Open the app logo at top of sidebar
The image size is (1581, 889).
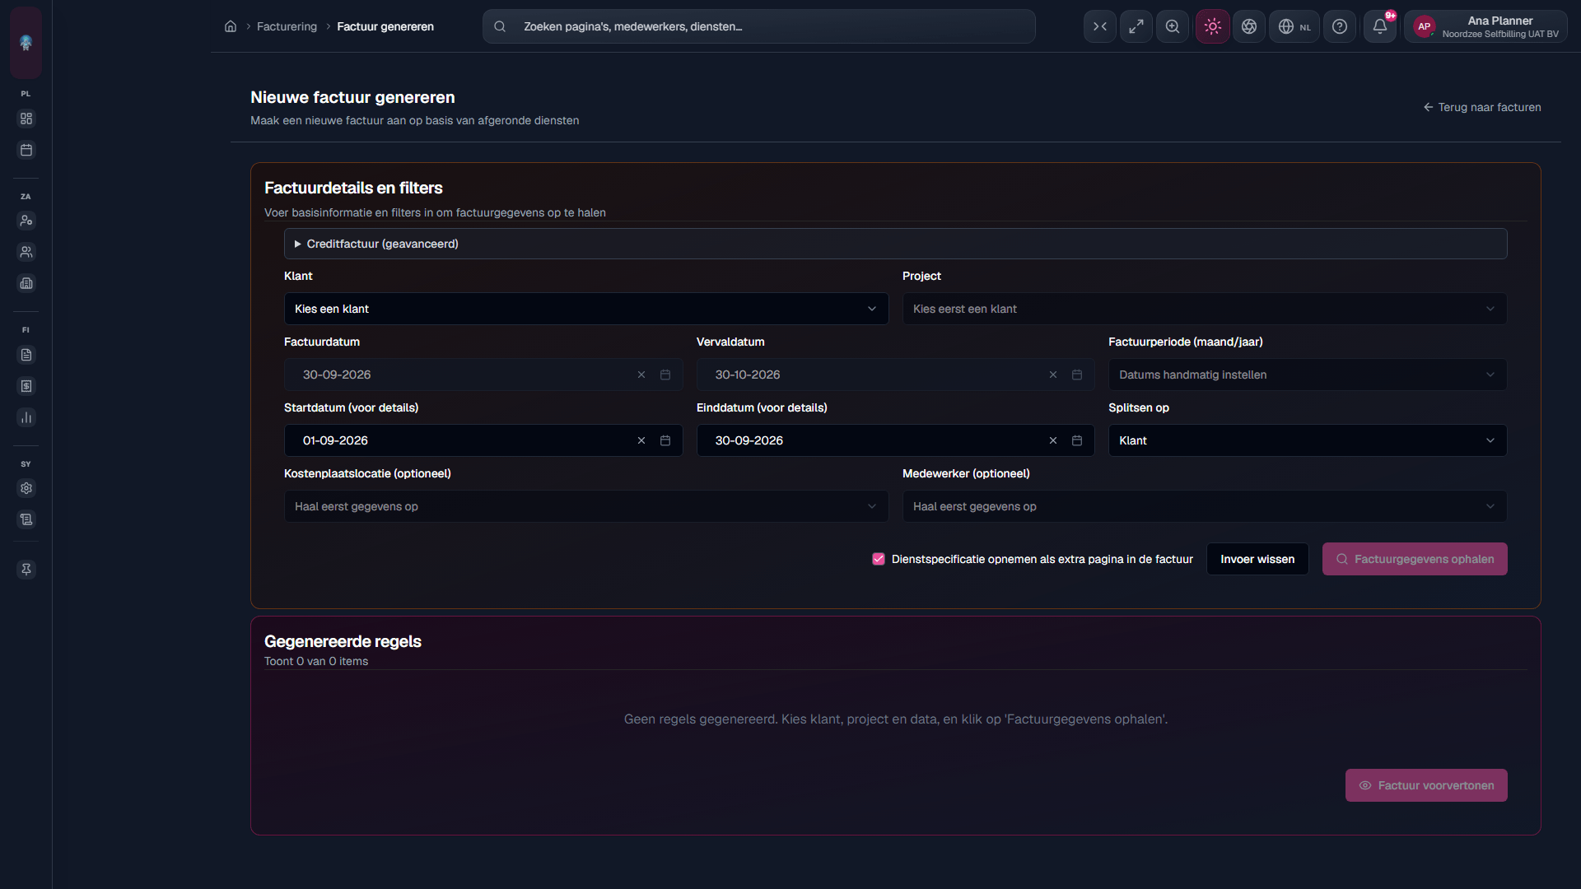pos(26,43)
